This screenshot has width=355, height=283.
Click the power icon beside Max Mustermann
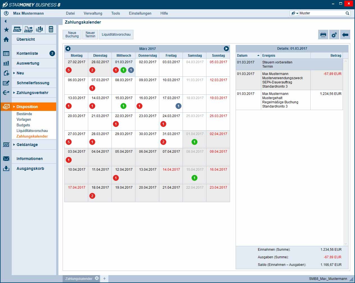[6, 13]
